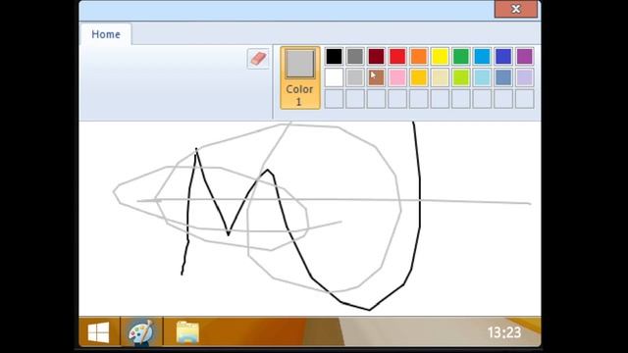This screenshot has width=628, height=353.
Task: Pick the brown color swatch
Action: 376,77
